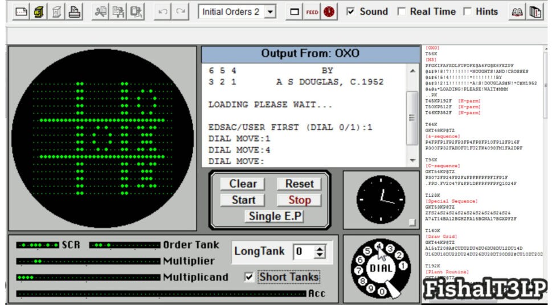Click output window scrollbar down arrow

coord(412,160)
